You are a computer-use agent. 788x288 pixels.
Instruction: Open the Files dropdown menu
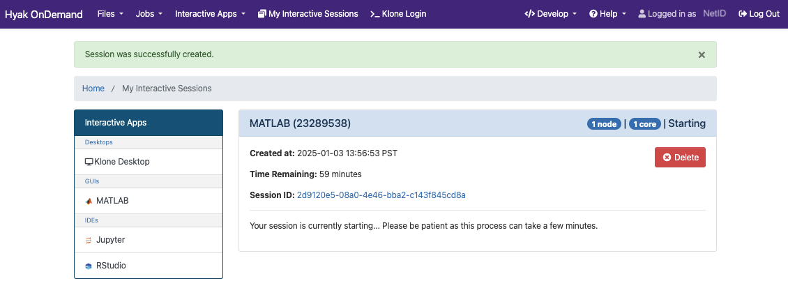point(110,14)
